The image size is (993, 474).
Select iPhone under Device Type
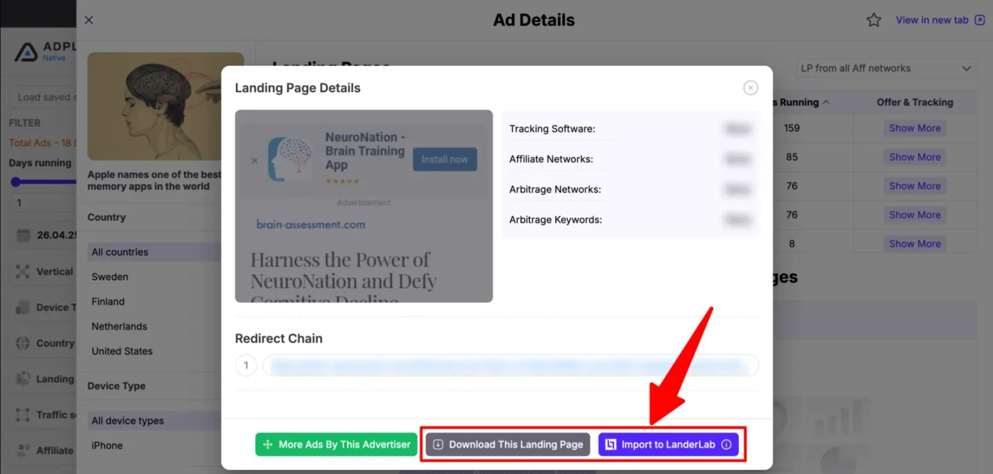[x=107, y=445]
